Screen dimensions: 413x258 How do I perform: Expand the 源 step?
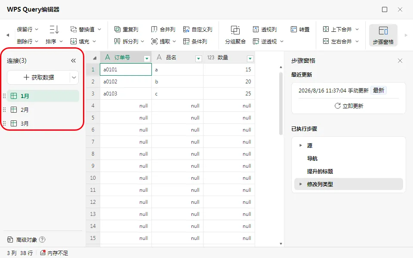(x=301, y=145)
